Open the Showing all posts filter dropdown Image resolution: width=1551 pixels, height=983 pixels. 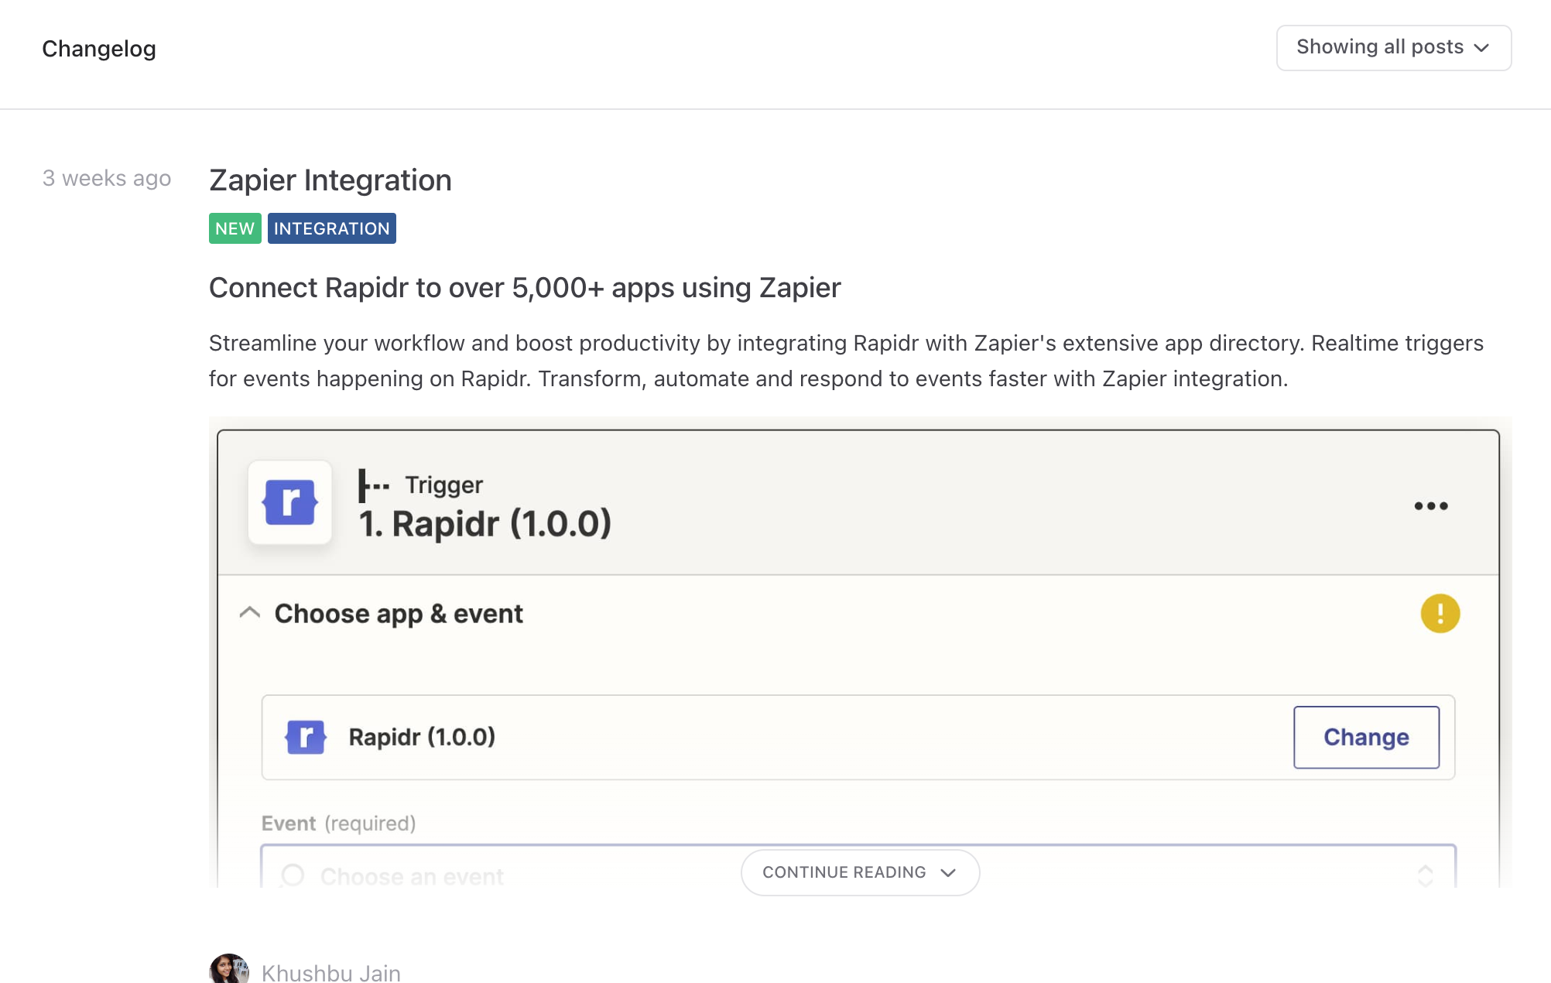(1393, 48)
